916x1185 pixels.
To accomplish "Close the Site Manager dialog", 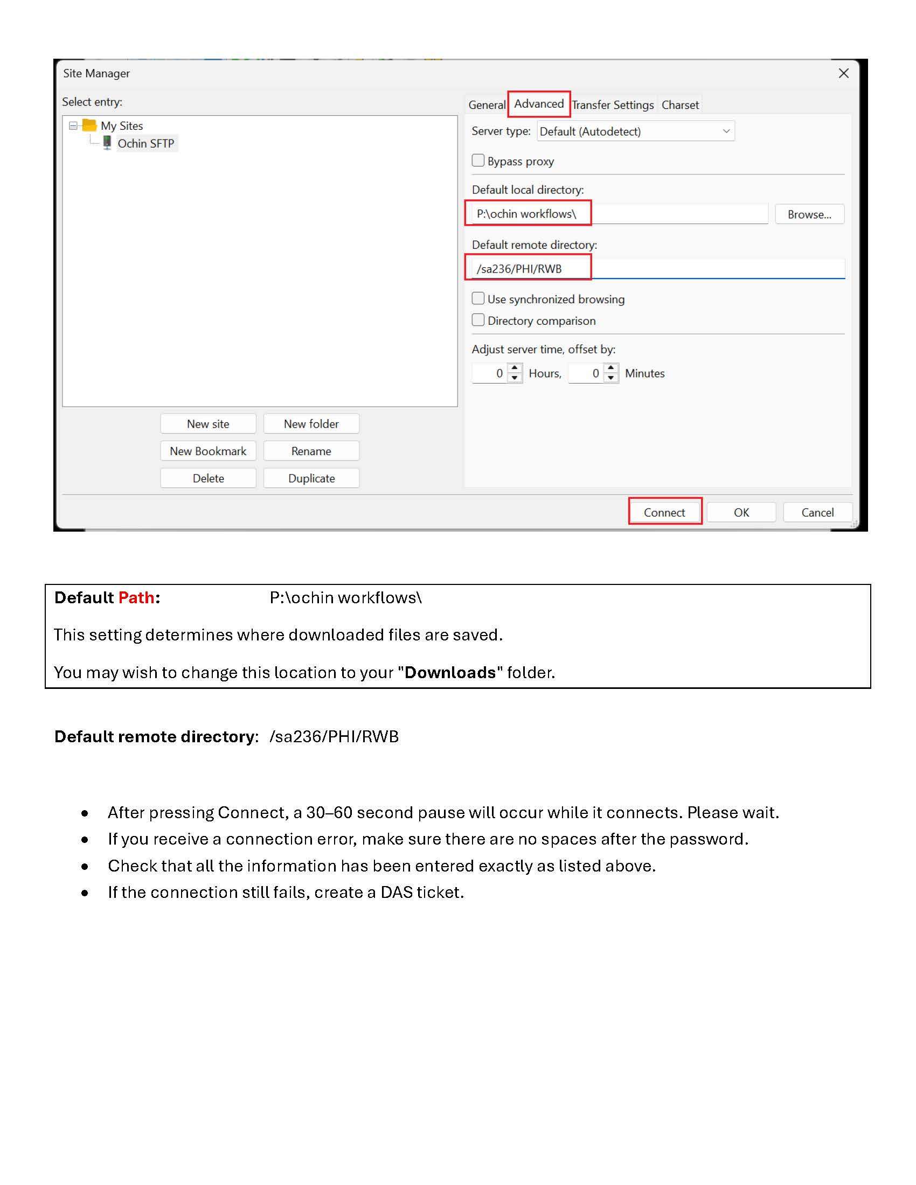I will [x=843, y=73].
